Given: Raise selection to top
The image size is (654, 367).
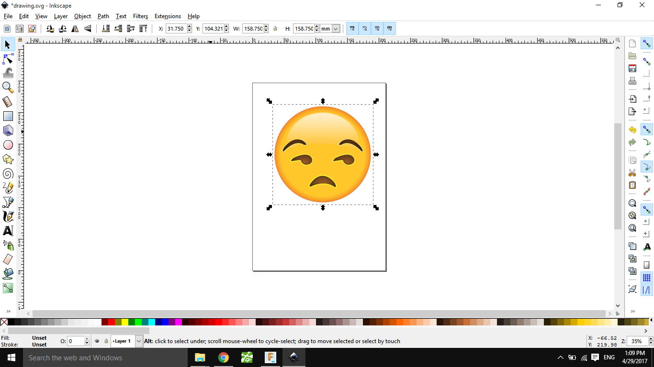Looking at the screenshot, I should pos(143,29).
